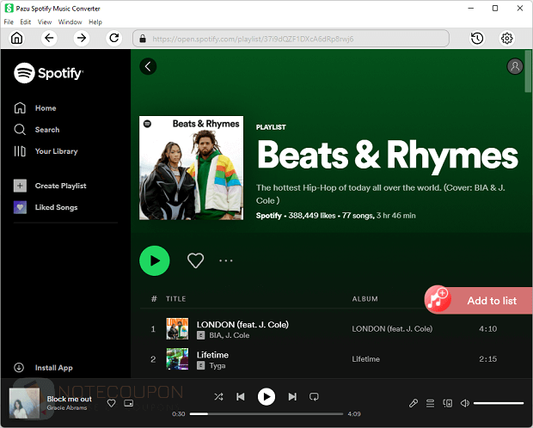Open the View menu
Image resolution: width=533 pixels, height=428 pixels.
tap(45, 22)
